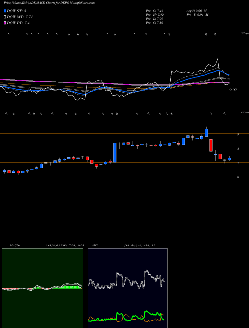The image size is (249, 328).
Task: Click the price axis label 6
Action: [x=238, y=177]
